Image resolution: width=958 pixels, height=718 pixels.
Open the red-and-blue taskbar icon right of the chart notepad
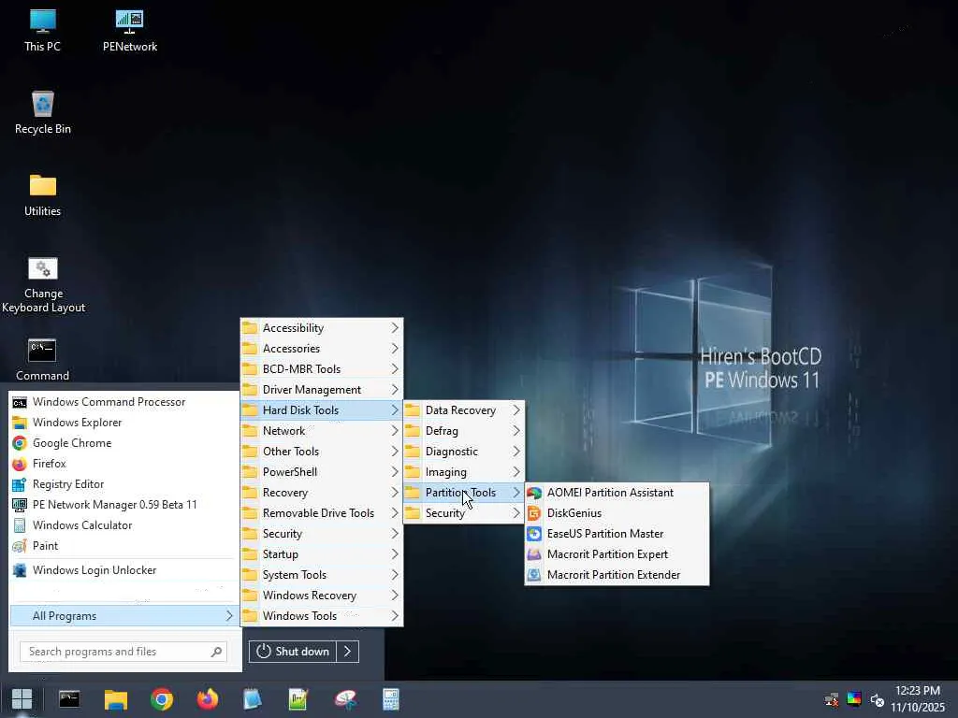(x=345, y=699)
